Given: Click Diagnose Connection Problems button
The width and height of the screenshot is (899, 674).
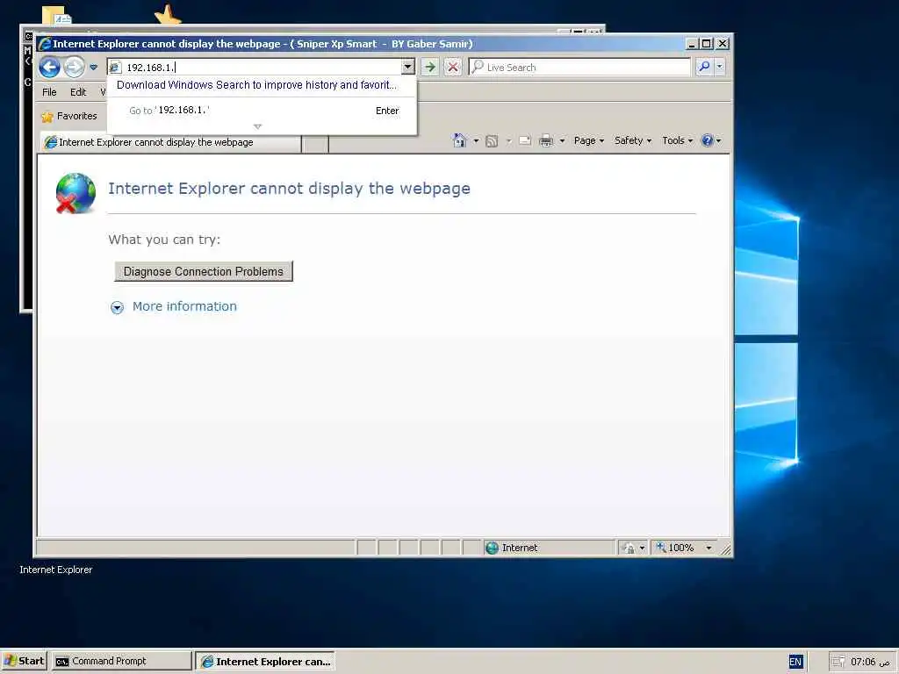Looking at the screenshot, I should pyautogui.click(x=204, y=272).
